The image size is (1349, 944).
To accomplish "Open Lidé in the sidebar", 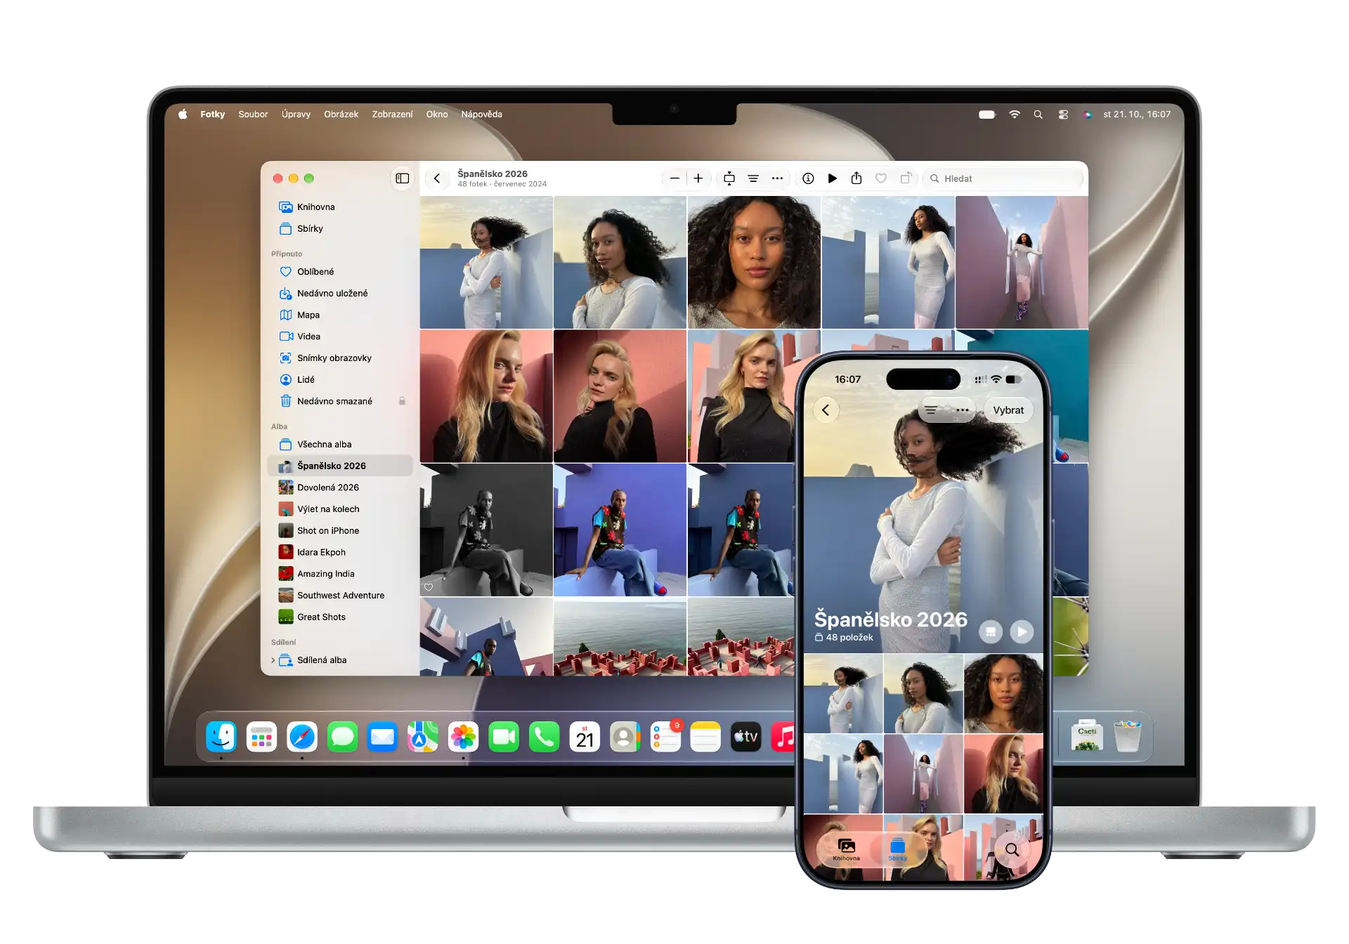I will (x=340, y=379).
